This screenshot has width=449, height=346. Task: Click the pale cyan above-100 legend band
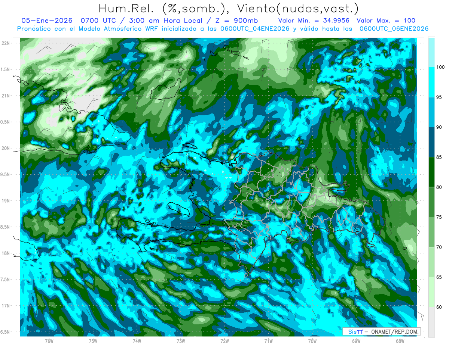431,52
